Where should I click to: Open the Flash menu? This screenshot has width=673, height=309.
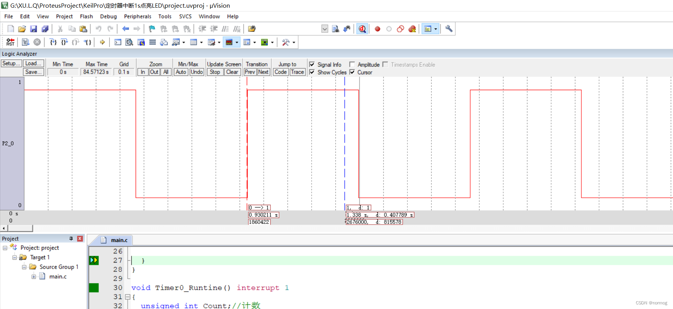click(86, 16)
